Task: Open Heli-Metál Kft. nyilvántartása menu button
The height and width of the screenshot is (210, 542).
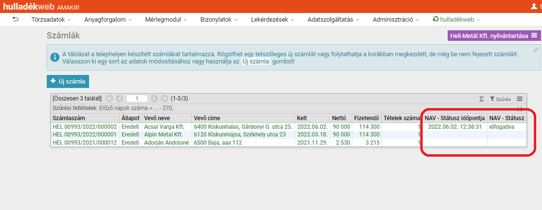Action: coord(494,36)
